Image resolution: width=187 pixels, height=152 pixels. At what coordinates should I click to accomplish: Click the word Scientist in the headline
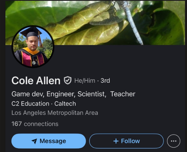coord(91,94)
